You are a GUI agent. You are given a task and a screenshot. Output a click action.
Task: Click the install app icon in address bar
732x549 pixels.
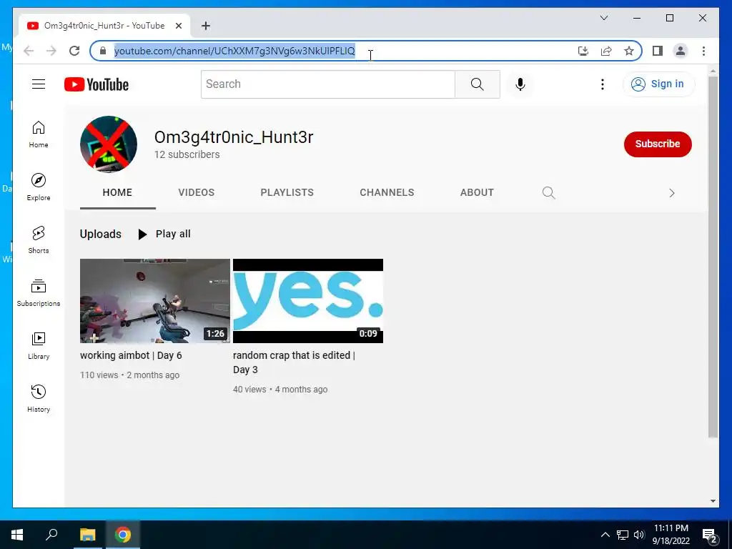pyautogui.click(x=583, y=51)
